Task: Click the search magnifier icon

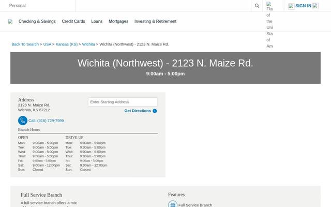Action: click(x=257, y=6)
